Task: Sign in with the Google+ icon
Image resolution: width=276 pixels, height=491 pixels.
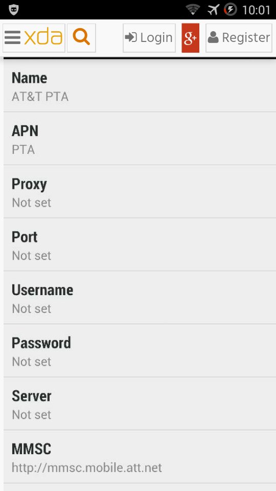Action: pos(190,37)
